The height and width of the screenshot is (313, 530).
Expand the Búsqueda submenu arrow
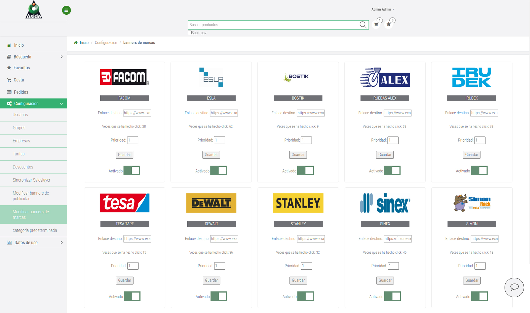coord(62,57)
